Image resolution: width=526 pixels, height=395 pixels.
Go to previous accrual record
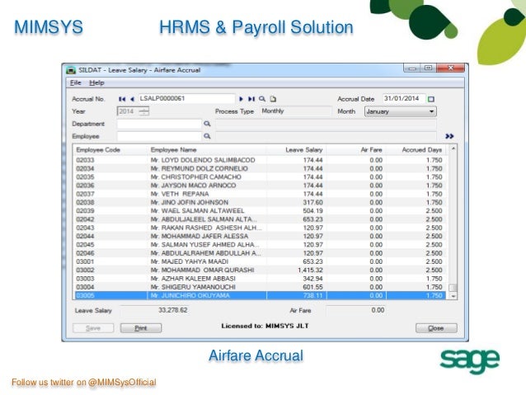coord(132,99)
